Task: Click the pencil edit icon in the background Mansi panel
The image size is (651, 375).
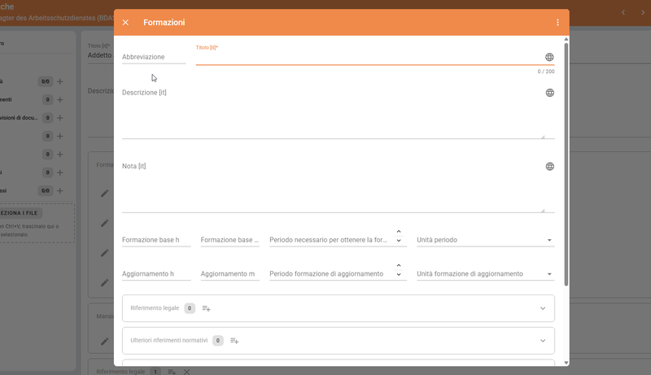Action: pos(105,342)
